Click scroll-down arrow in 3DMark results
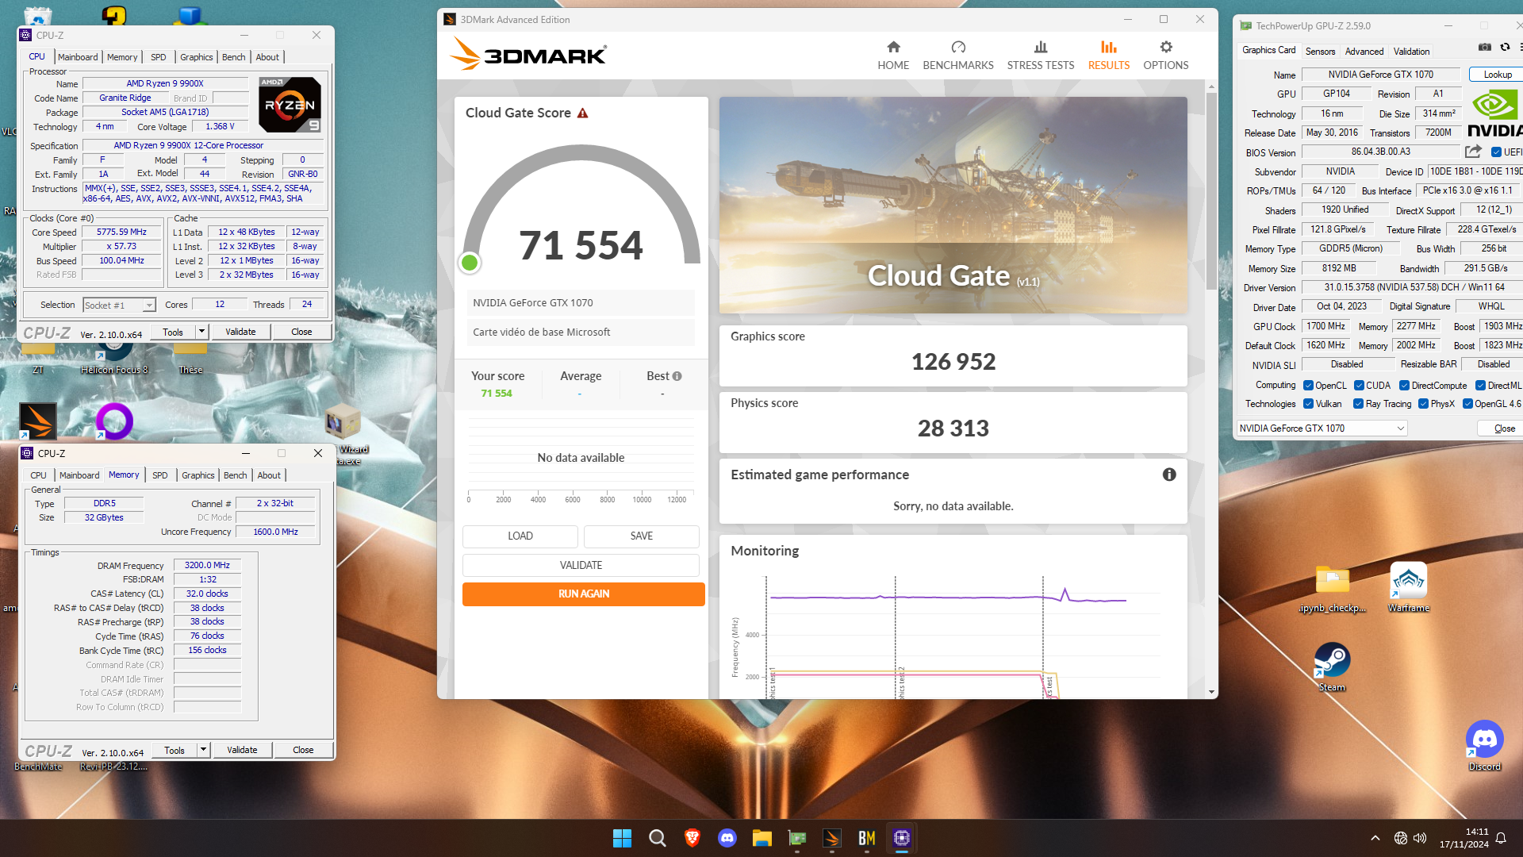Viewport: 1523px width, 857px height. (1211, 692)
